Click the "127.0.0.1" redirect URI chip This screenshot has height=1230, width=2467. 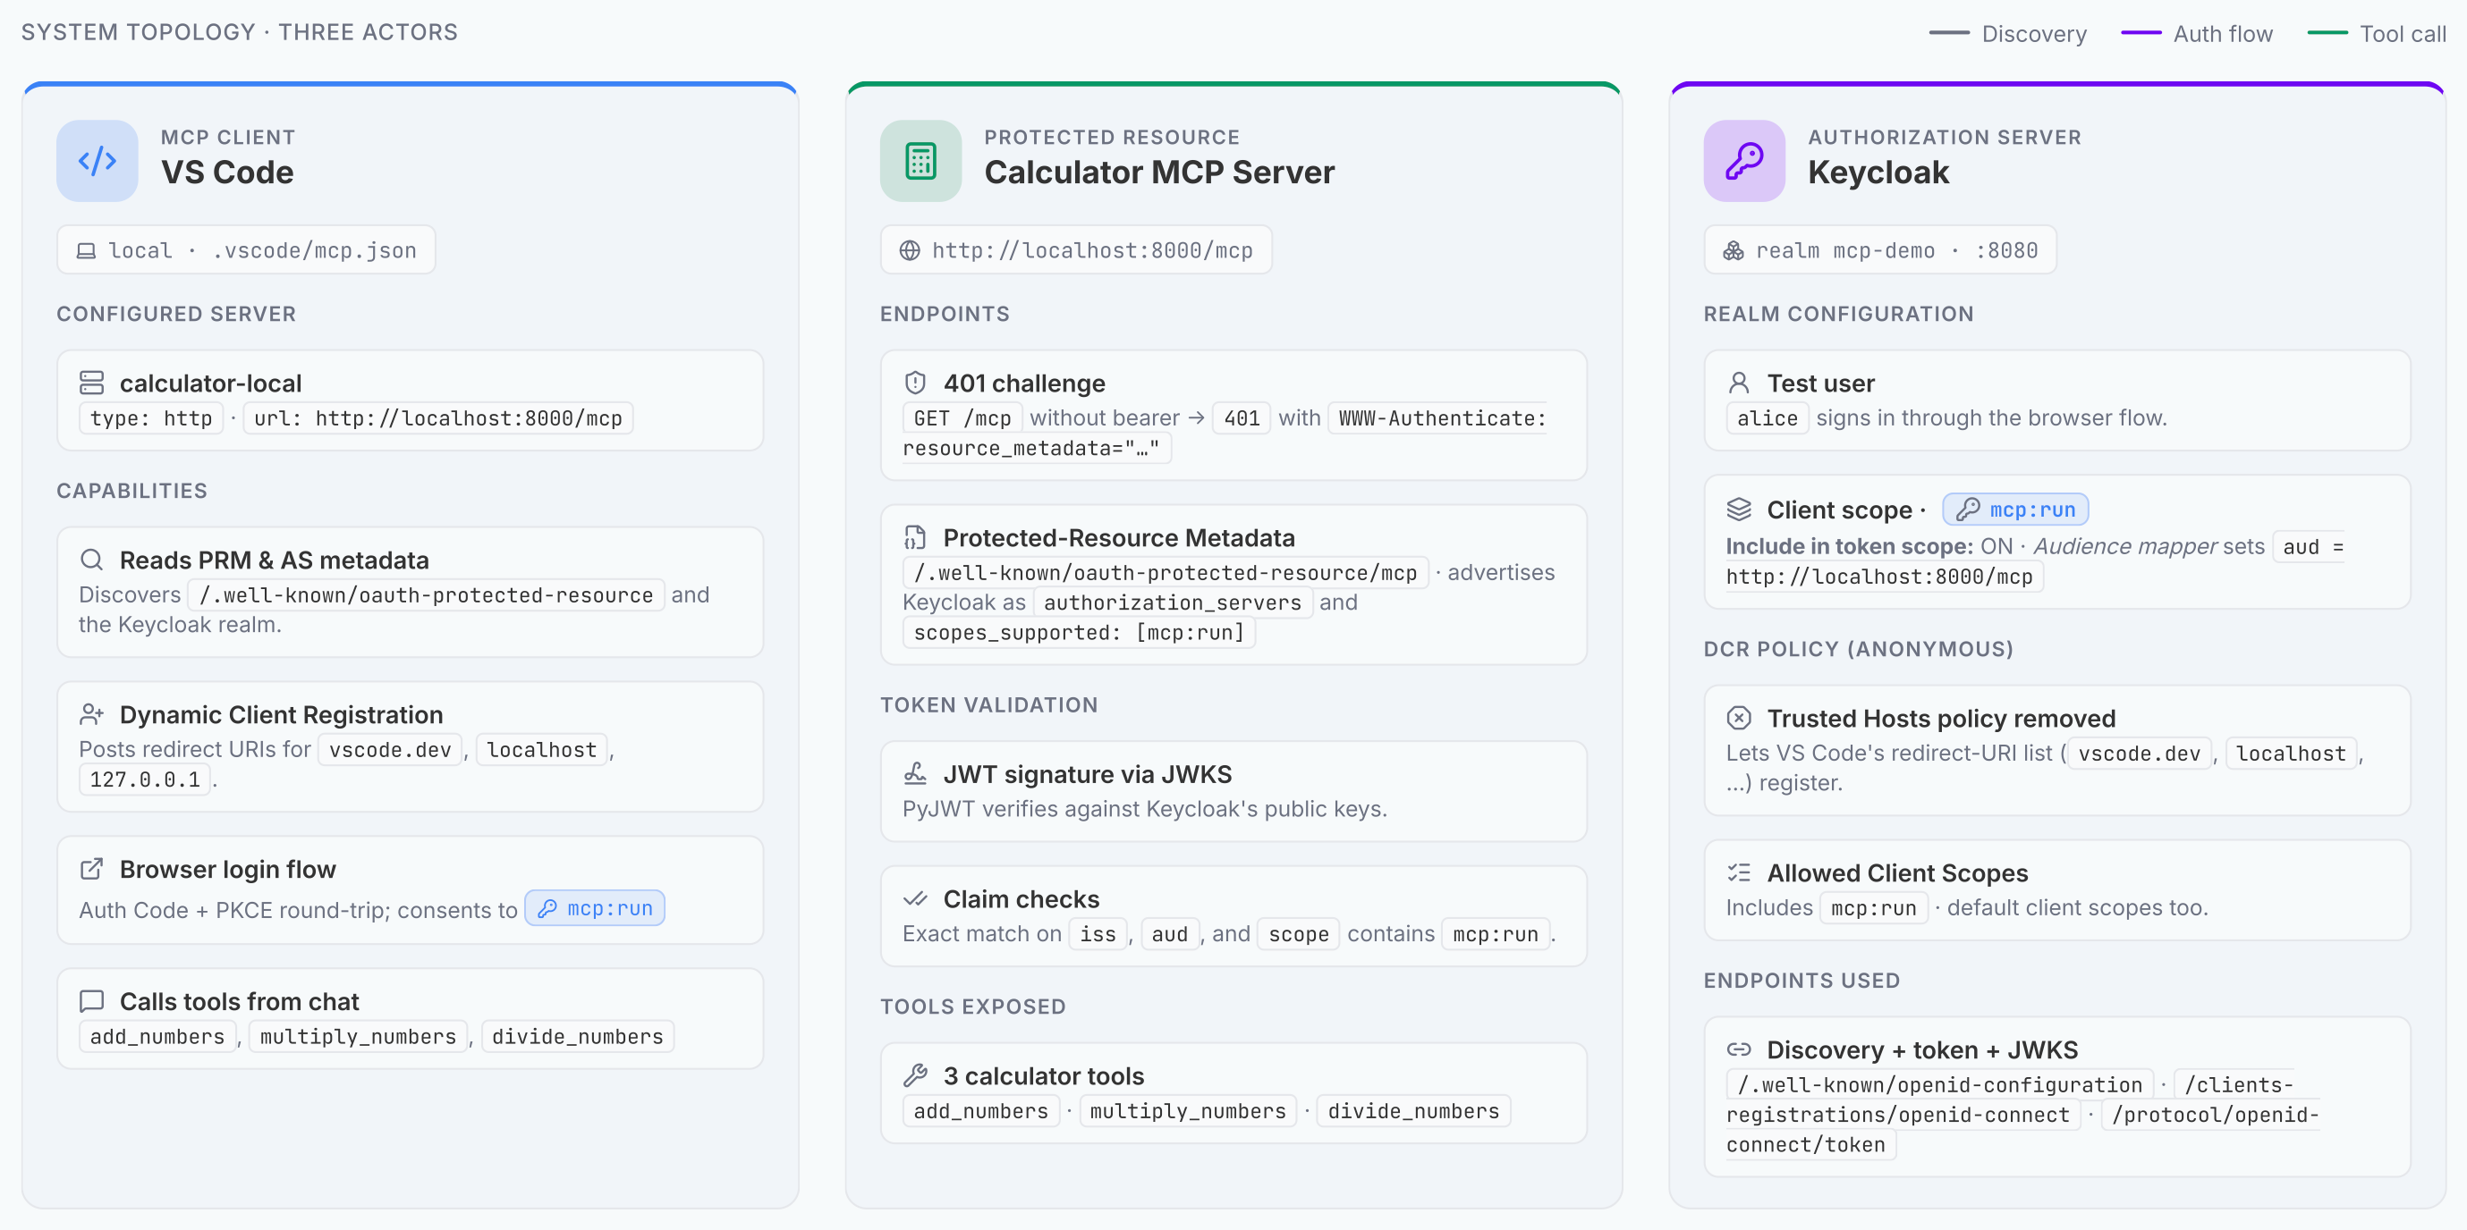point(145,780)
